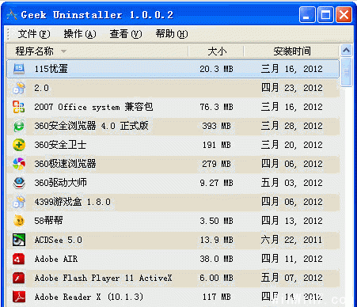Click the 117 MB size value
The width and height of the screenshot is (357, 307).
coord(216,297)
